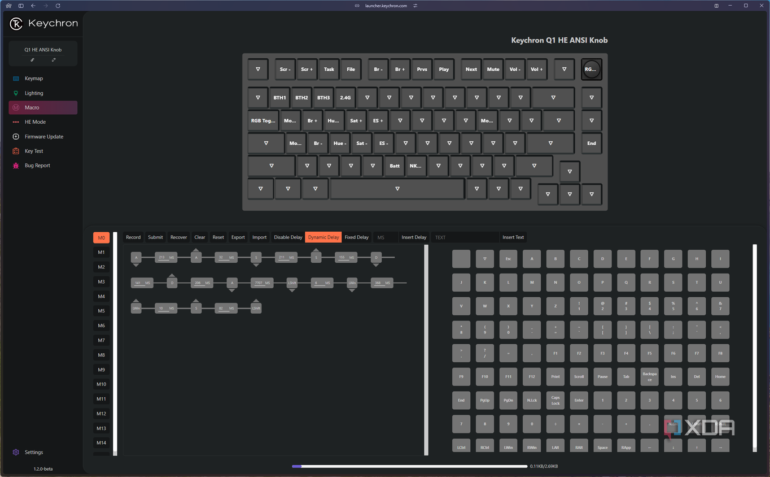
Task: Click the Clear macro button
Action: [x=200, y=237]
